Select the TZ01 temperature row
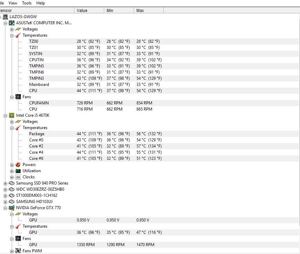Screen dimensions: 300x254 [x=164, y=48]
